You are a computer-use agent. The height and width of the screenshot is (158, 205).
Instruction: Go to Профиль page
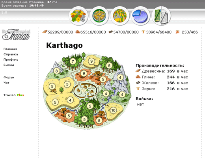pos(11,59)
